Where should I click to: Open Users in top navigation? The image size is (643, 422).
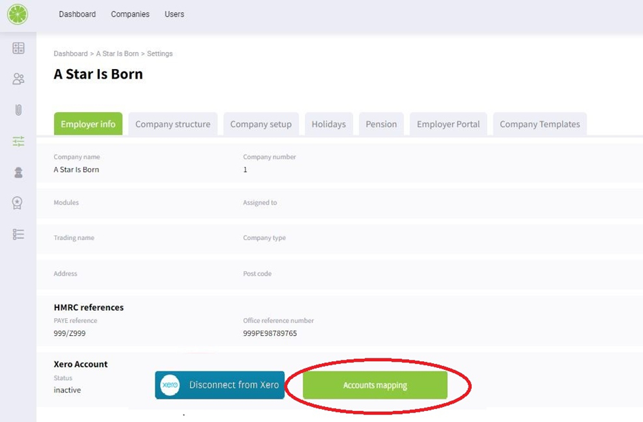174,14
